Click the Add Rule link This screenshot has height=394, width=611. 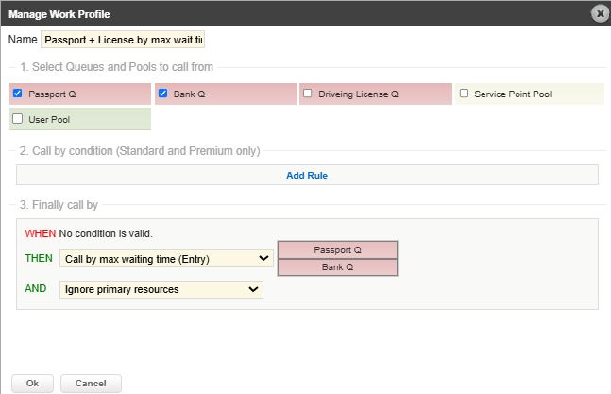[x=307, y=175]
